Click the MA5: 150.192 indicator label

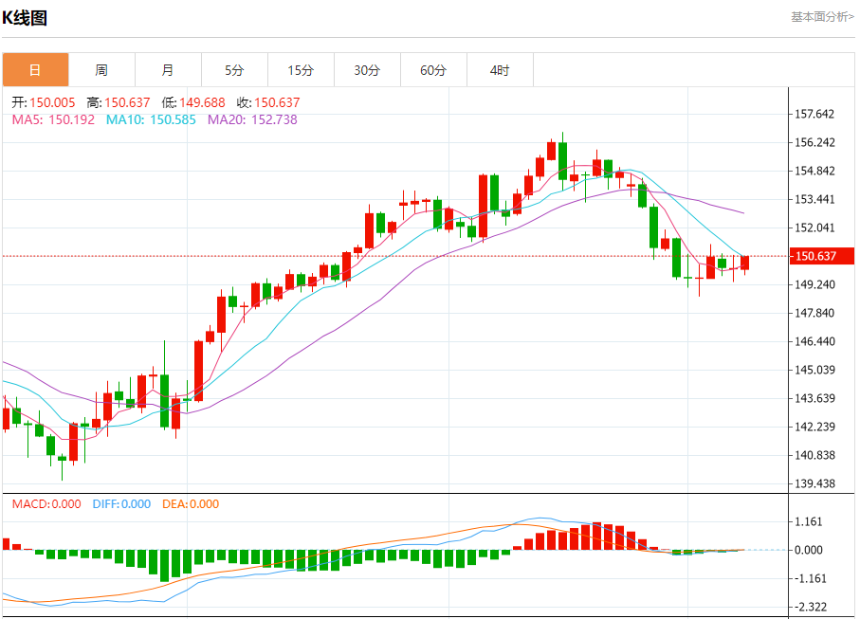[x=53, y=119]
